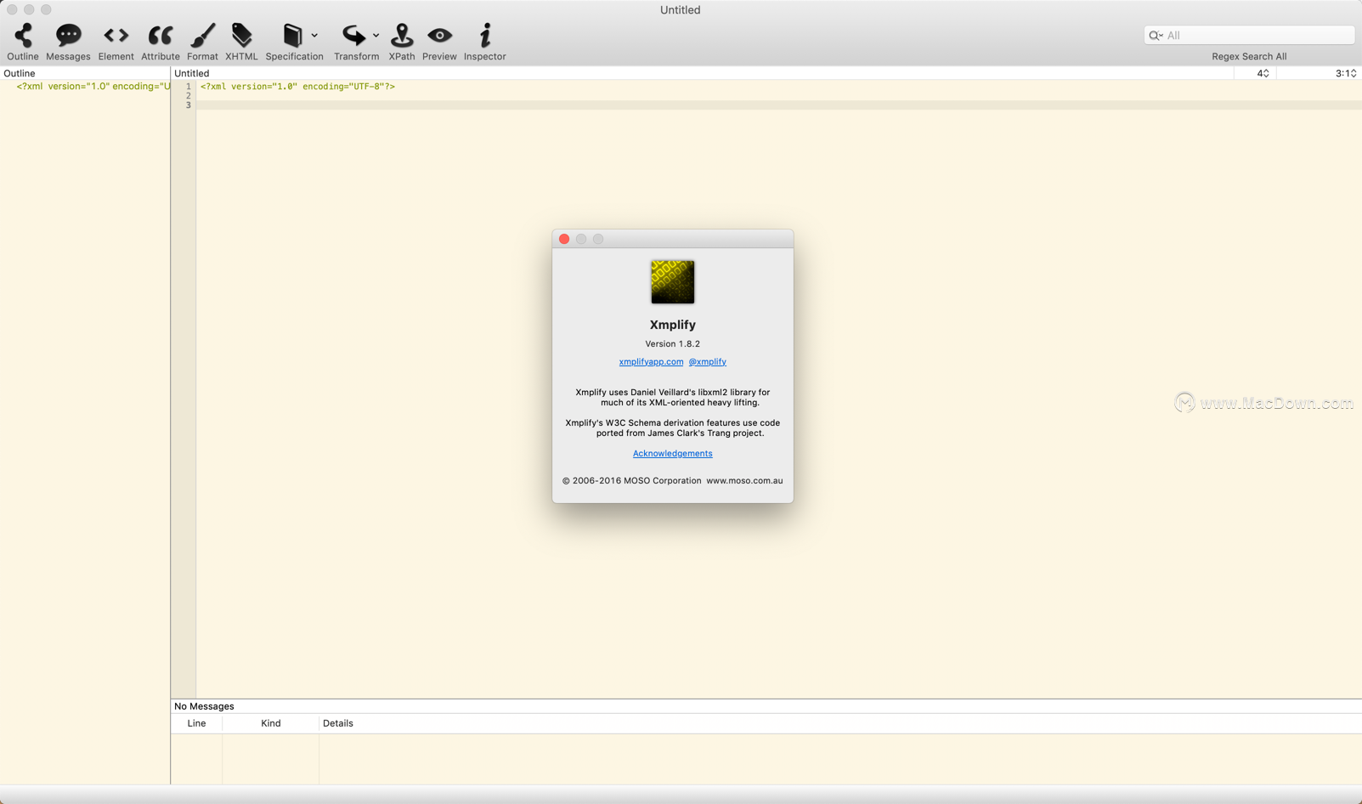Click into the search All field
The image size is (1362, 804).
point(1249,35)
